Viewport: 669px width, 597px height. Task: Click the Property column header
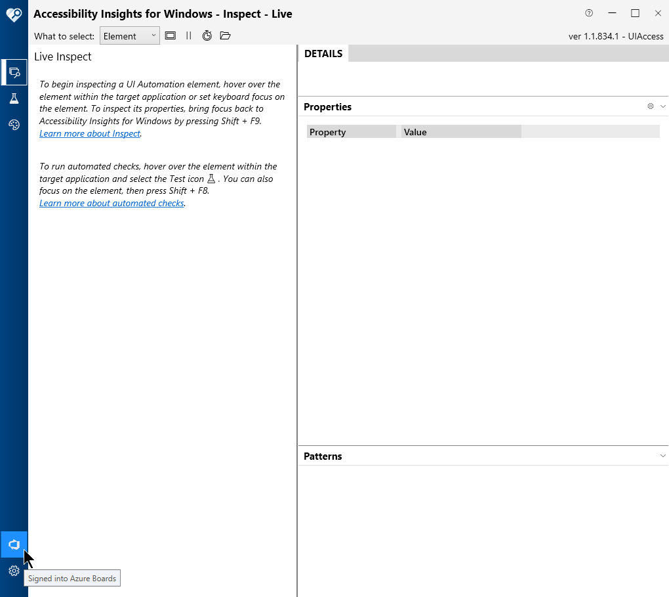click(352, 131)
